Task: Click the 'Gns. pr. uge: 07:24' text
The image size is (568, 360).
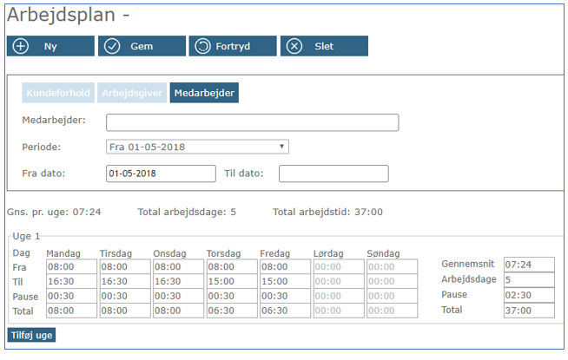Action: 54,212
